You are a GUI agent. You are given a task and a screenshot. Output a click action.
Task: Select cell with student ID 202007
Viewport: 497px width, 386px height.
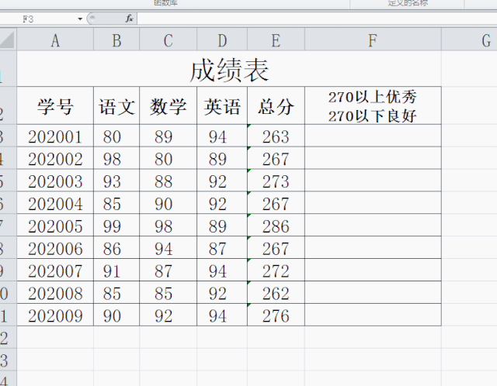click(x=55, y=271)
